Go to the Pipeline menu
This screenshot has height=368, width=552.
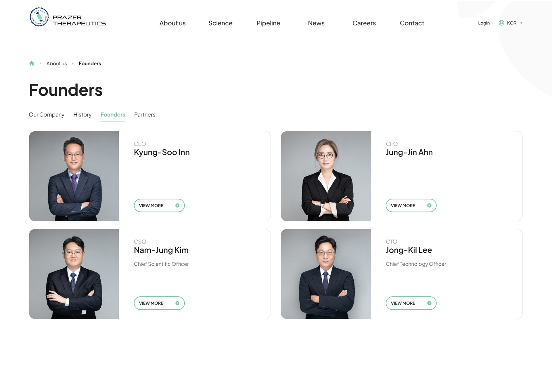pyautogui.click(x=268, y=23)
